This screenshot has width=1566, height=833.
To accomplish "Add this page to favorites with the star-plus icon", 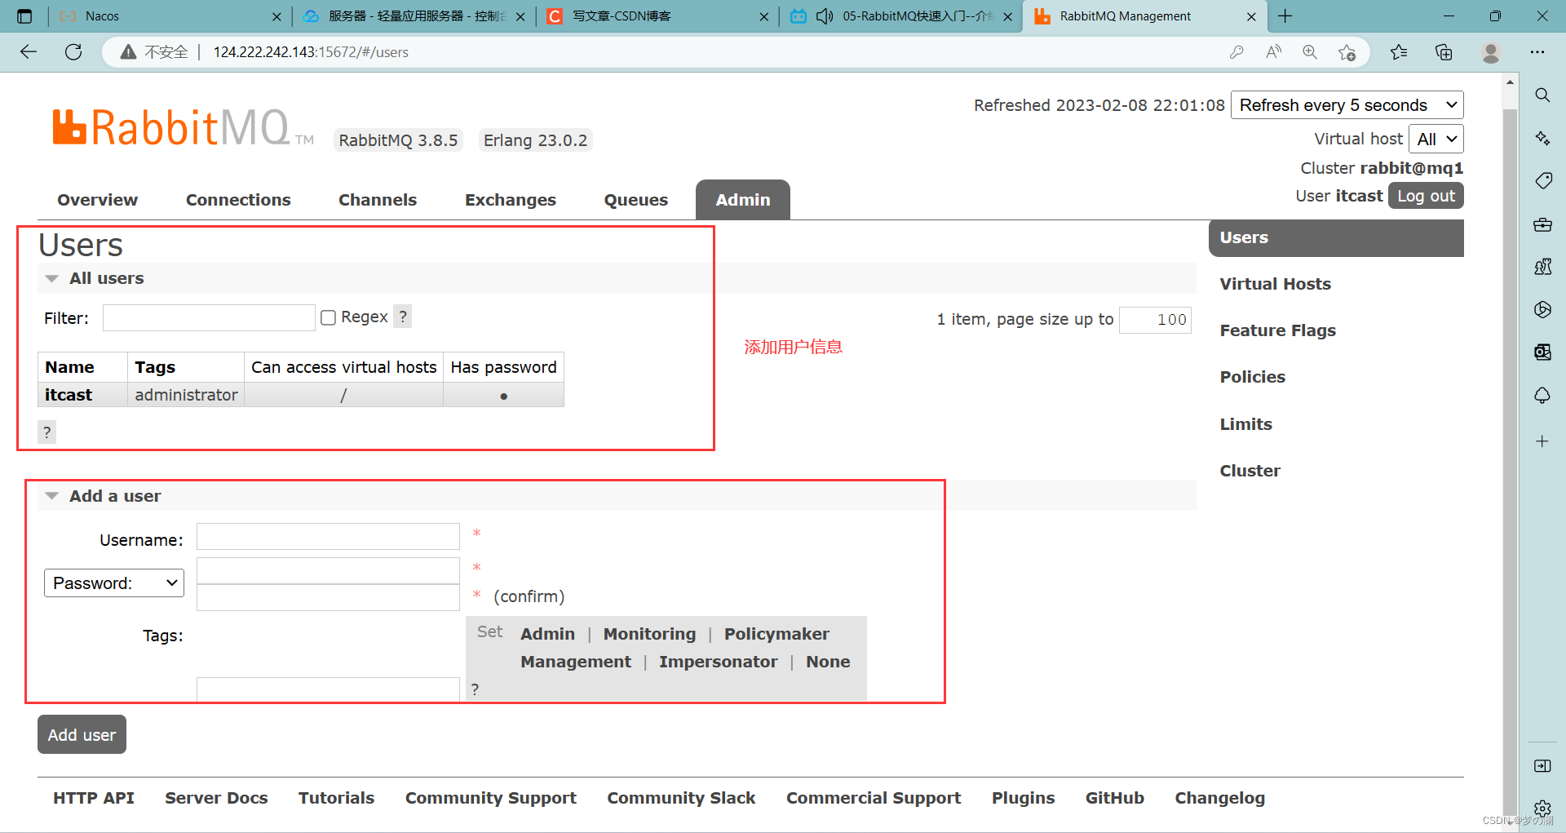I will (1347, 52).
